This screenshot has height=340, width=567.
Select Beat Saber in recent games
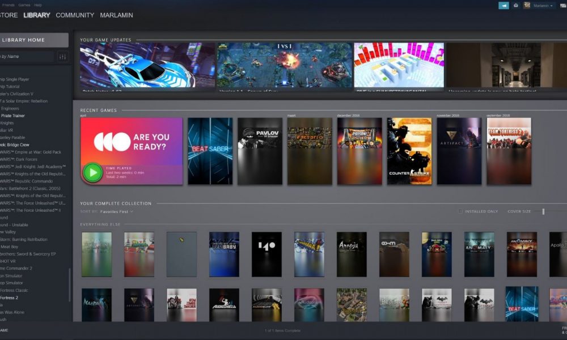point(210,151)
